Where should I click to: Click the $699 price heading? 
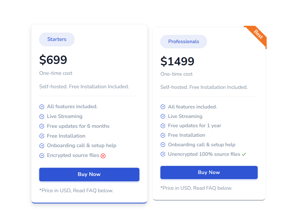53,60
